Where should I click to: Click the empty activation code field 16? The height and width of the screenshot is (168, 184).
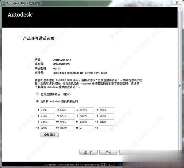click(x=106, y=128)
